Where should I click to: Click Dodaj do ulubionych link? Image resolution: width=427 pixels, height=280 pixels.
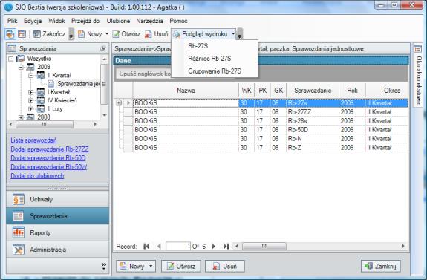click(37, 176)
